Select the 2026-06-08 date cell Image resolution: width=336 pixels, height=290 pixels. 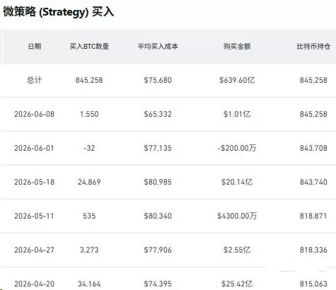34,114
